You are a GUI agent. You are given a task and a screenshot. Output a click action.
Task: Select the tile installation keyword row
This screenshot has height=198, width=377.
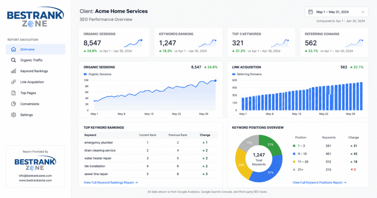[151, 166]
